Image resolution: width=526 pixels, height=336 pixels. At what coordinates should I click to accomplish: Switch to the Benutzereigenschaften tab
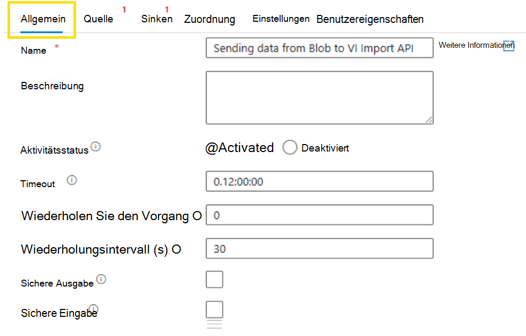pos(369,18)
